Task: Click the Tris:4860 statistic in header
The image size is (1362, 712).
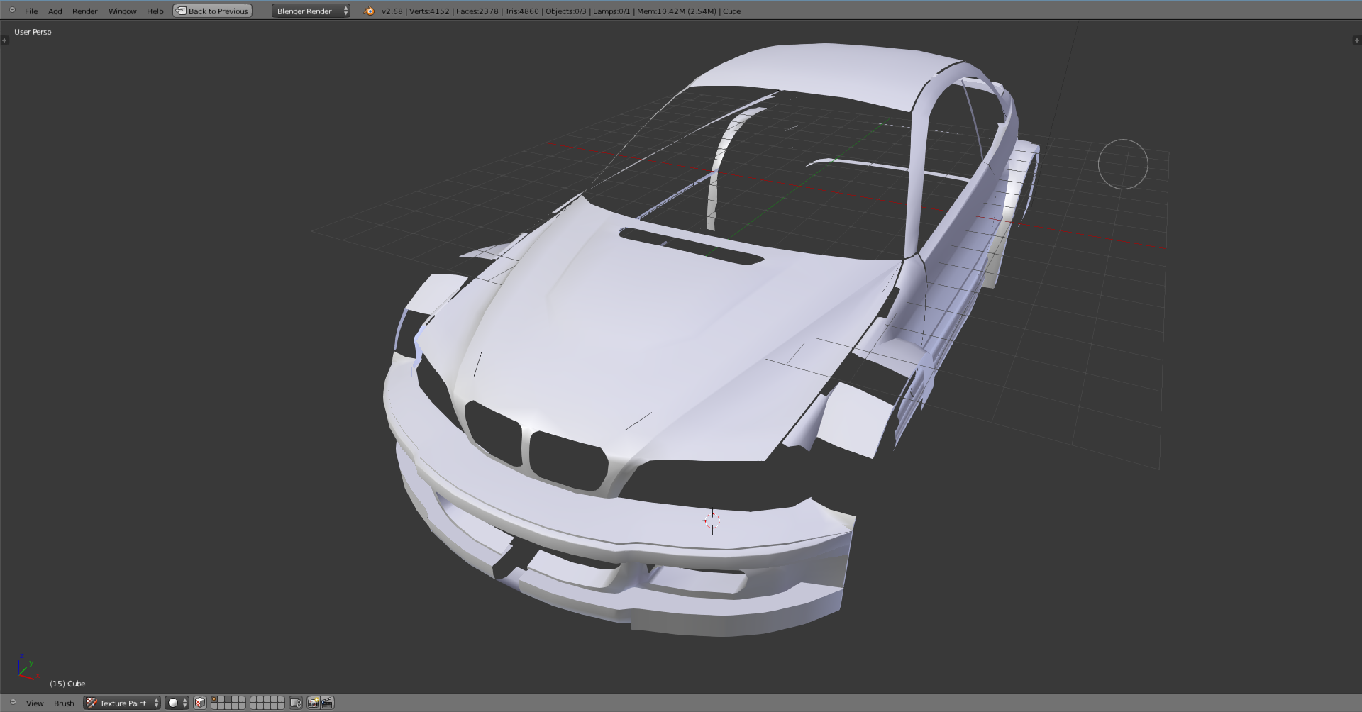Action: (x=522, y=11)
